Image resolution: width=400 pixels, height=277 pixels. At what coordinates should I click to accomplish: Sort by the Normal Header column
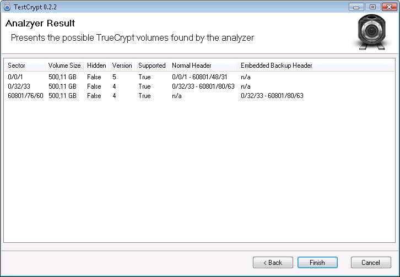pos(203,66)
